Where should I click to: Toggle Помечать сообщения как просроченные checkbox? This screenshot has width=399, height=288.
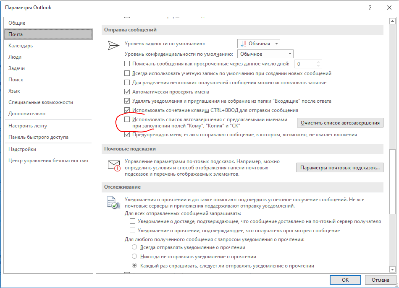tap(127, 63)
